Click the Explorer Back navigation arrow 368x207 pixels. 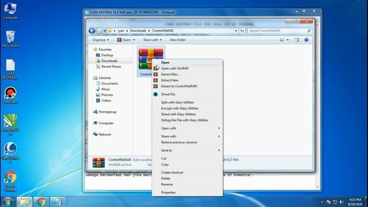tap(92, 30)
